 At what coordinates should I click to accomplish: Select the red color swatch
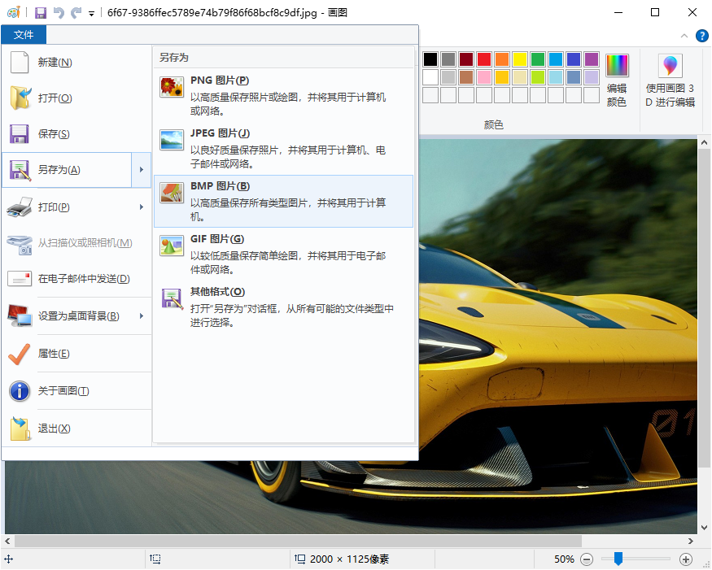(485, 59)
